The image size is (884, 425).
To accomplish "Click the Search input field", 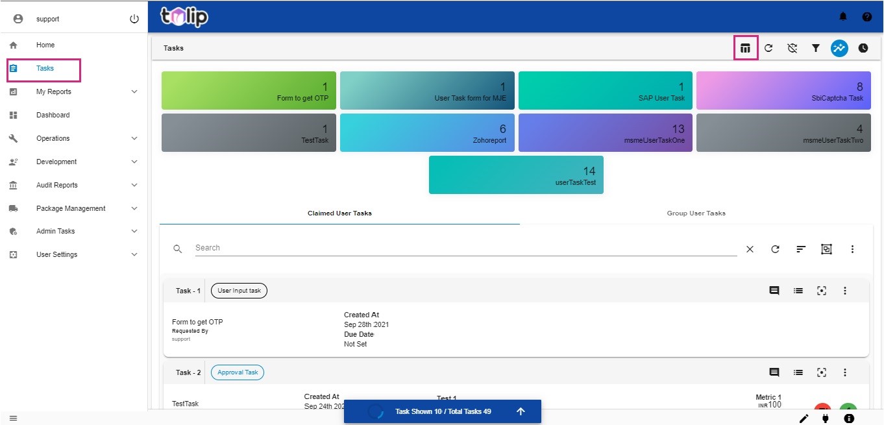I will tap(466, 248).
